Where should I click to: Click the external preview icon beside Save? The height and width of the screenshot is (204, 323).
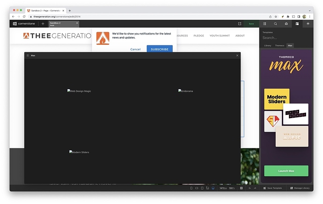(x=240, y=23)
